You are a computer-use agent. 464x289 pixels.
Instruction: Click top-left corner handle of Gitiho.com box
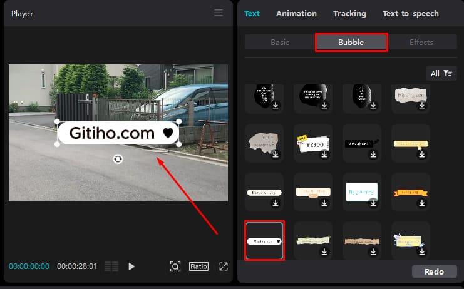coord(57,122)
